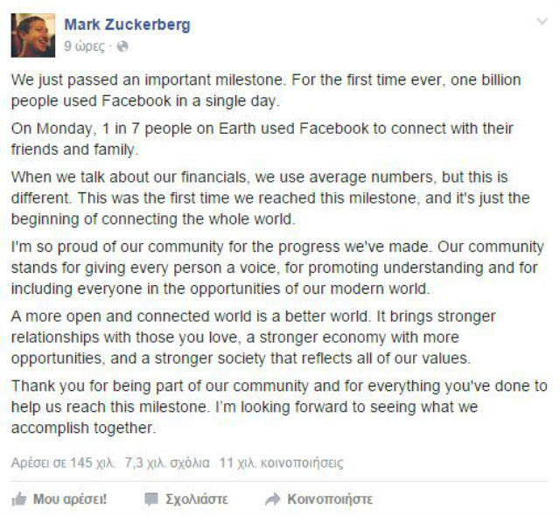Click the share arrow icon
Image resolution: width=560 pixels, height=516 pixels.
(272, 499)
